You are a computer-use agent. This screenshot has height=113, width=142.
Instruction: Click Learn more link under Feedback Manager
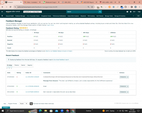(x=50, y=25)
